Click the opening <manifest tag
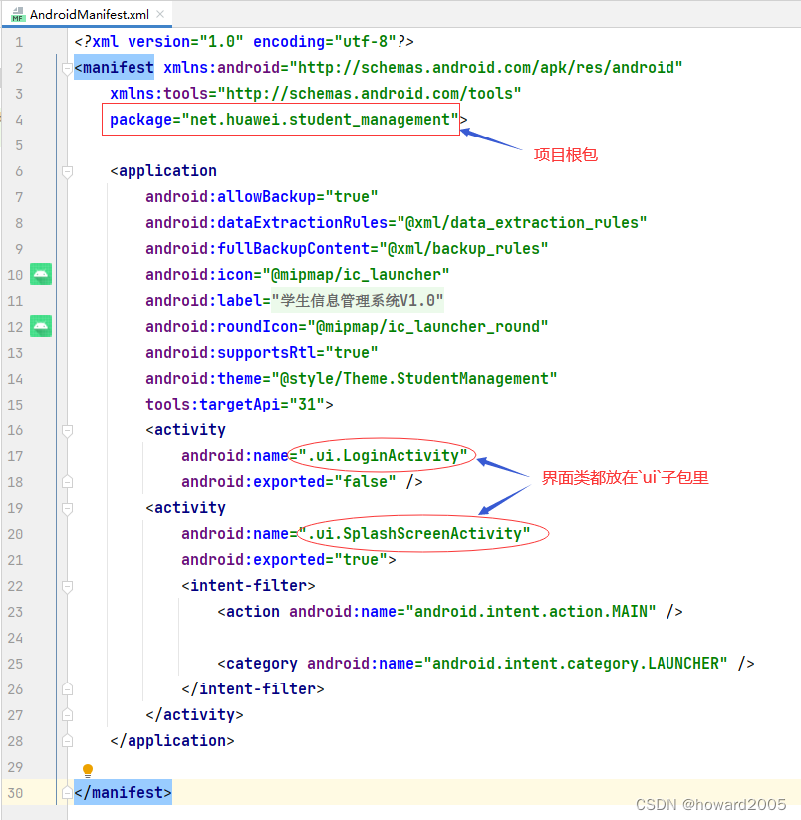The image size is (801, 820). [114, 68]
